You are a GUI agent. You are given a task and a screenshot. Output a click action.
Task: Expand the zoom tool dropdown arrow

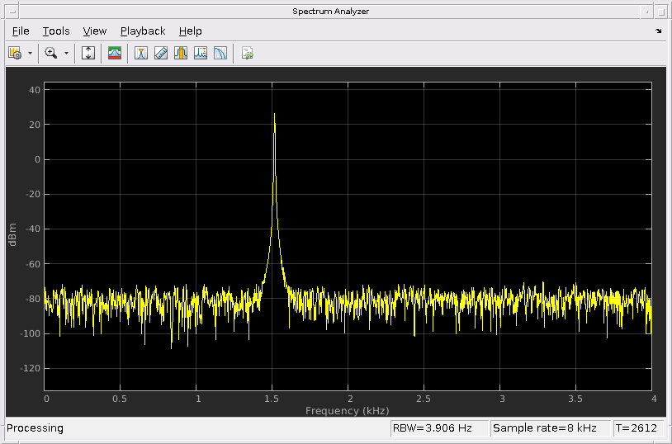pyautogui.click(x=66, y=53)
